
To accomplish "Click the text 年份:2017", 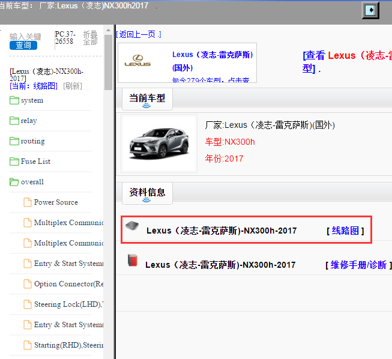I will click(224, 158).
